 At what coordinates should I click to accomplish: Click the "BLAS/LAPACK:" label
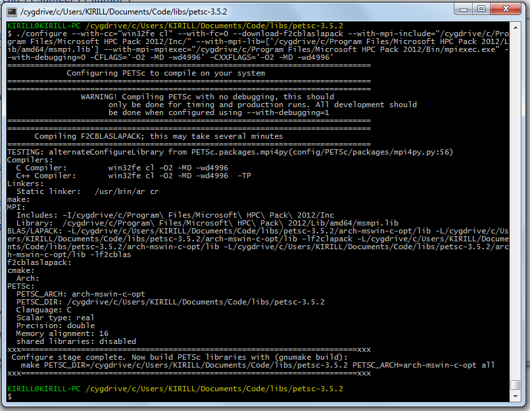pos(34,231)
